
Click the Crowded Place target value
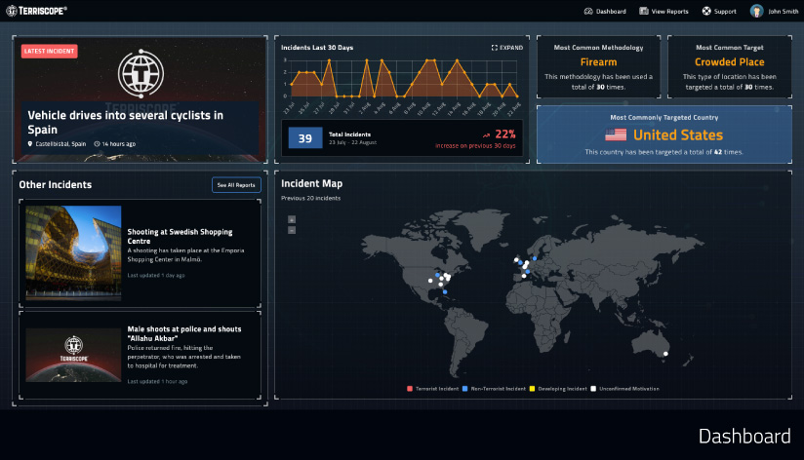click(x=729, y=62)
